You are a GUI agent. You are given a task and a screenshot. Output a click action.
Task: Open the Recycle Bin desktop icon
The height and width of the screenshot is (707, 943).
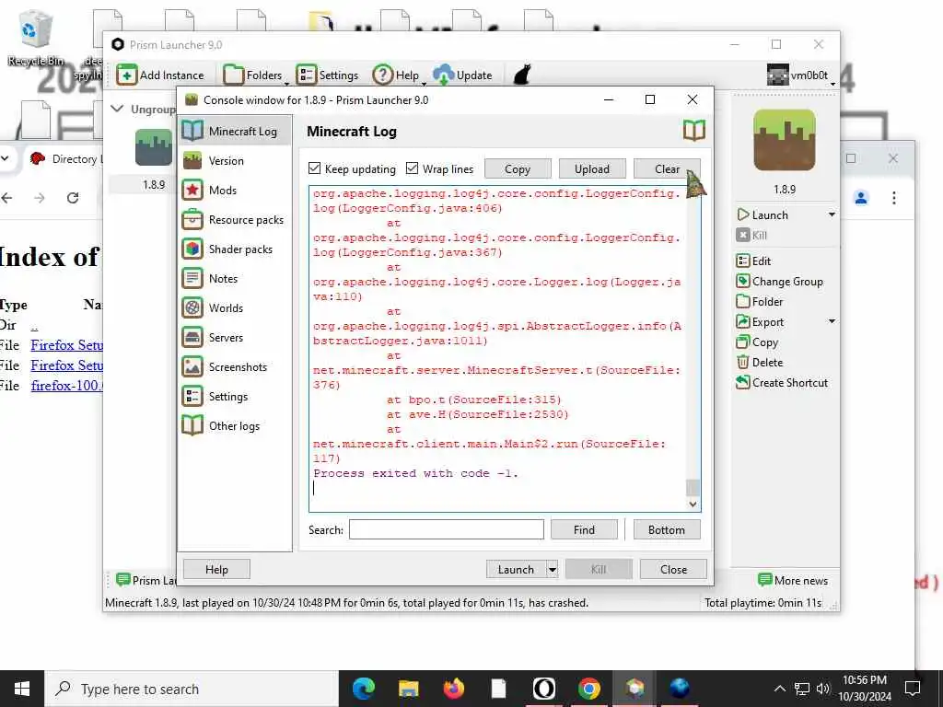[x=36, y=37]
